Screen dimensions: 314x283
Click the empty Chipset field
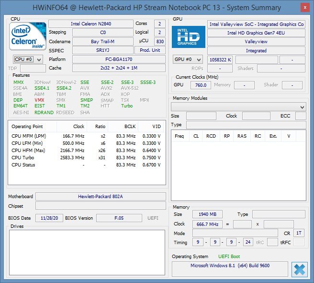click(101, 206)
